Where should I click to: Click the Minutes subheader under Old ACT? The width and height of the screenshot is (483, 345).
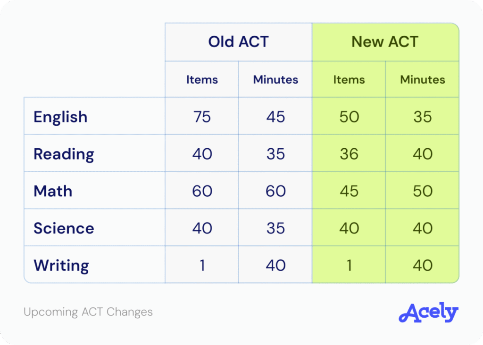tap(275, 80)
